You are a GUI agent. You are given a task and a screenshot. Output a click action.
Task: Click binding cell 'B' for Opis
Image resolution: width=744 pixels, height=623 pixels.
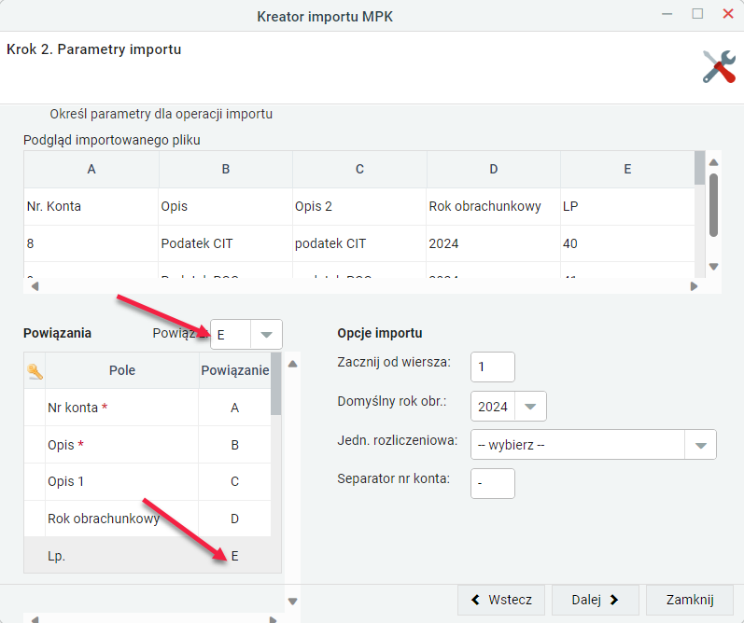tap(234, 445)
